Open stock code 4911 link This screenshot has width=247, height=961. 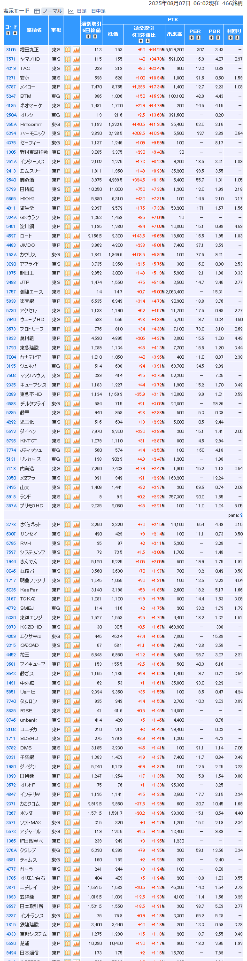coord(11,208)
